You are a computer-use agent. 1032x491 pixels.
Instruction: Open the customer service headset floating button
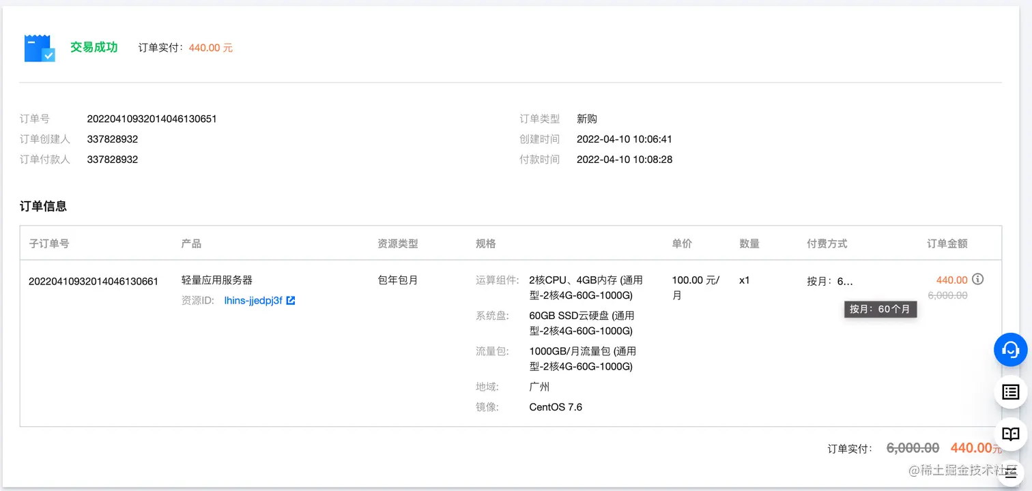[1010, 350]
